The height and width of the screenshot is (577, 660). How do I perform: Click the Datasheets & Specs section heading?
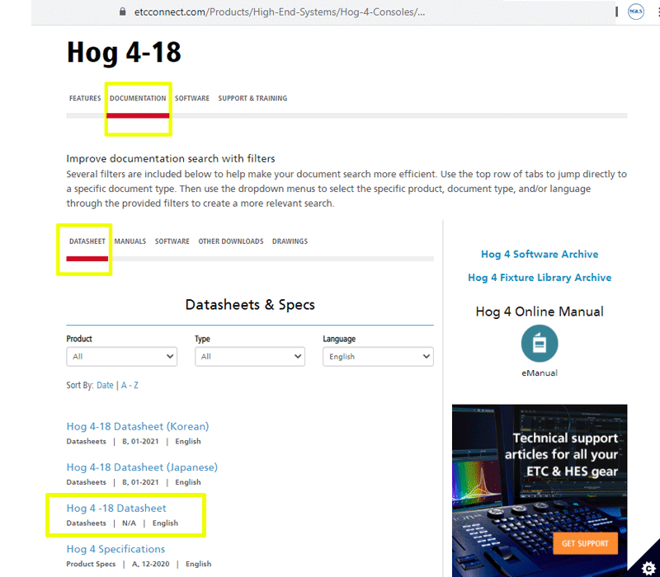(x=250, y=304)
